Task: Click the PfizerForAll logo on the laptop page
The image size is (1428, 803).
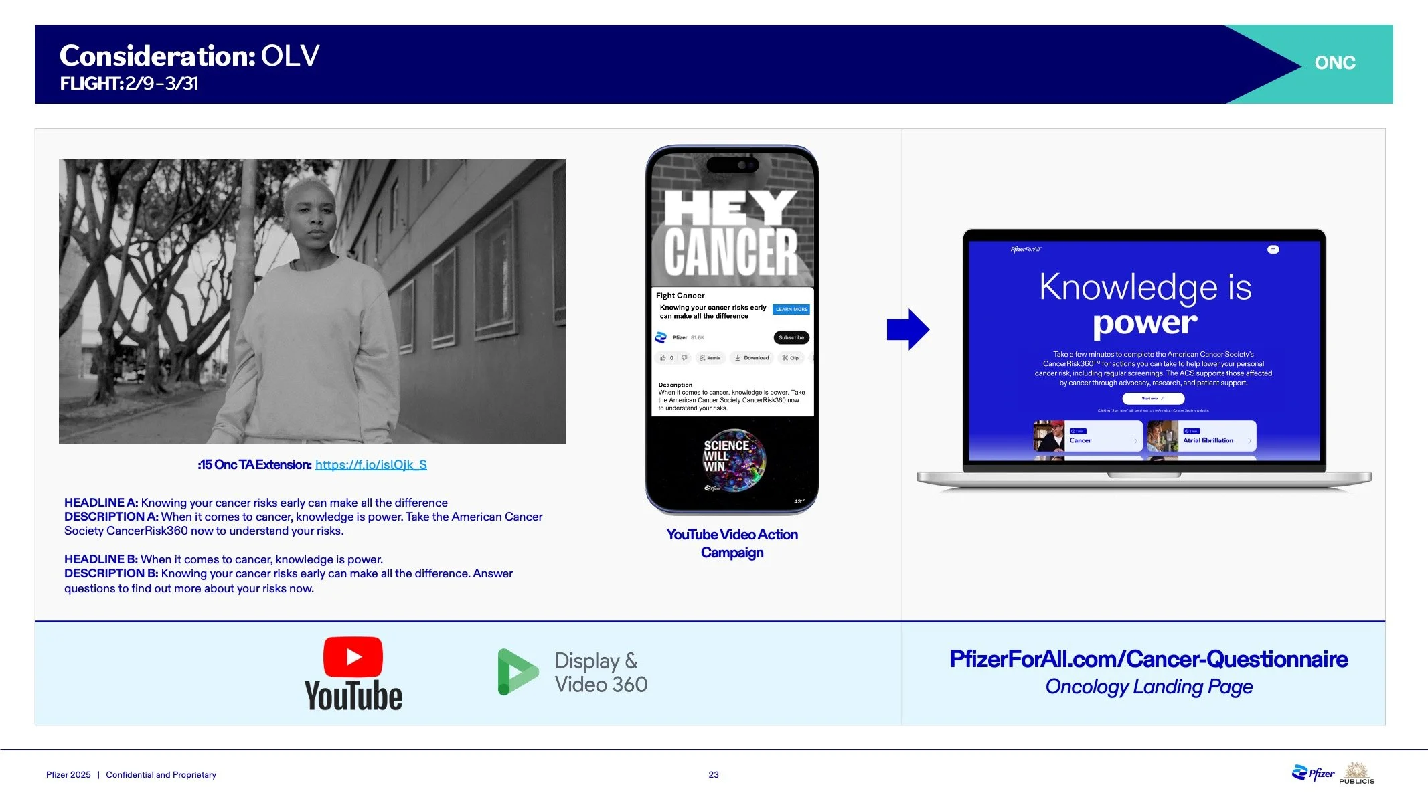Action: (x=1026, y=250)
